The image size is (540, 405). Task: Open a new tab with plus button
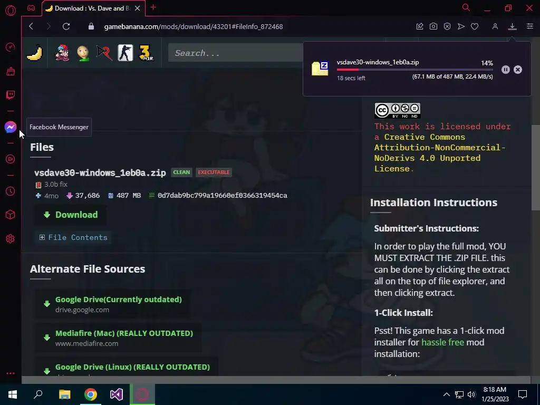tap(153, 7)
